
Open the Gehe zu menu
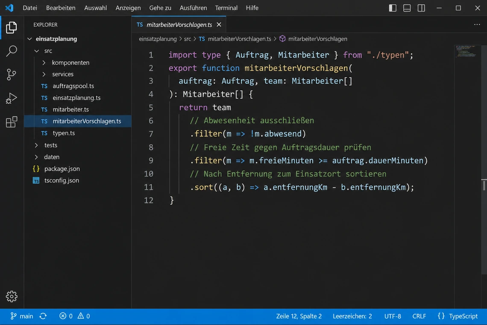160,8
